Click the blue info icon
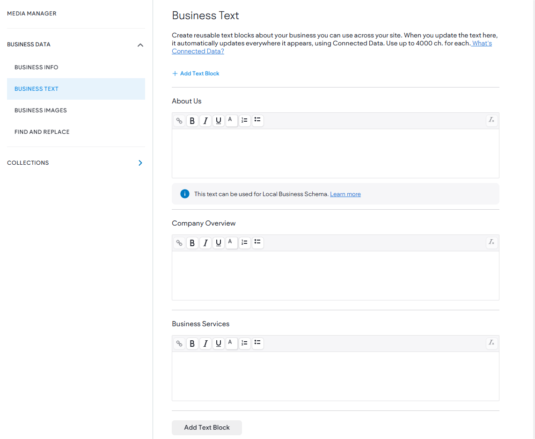This screenshot has width=535, height=439. (x=184, y=194)
